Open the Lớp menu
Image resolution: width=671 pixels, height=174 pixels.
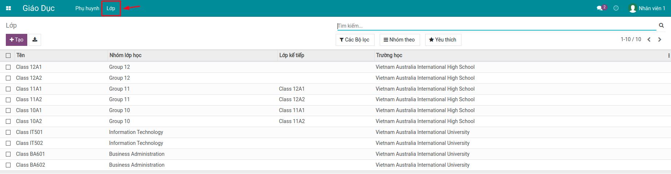pyautogui.click(x=111, y=8)
